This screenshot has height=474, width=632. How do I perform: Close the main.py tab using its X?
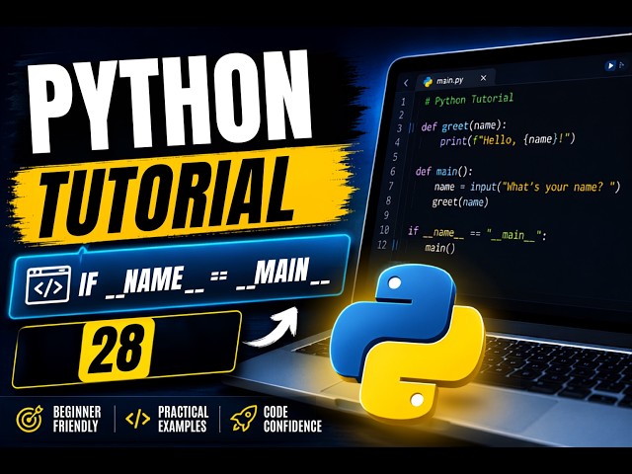pyautogui.click(x=484, y=78)
